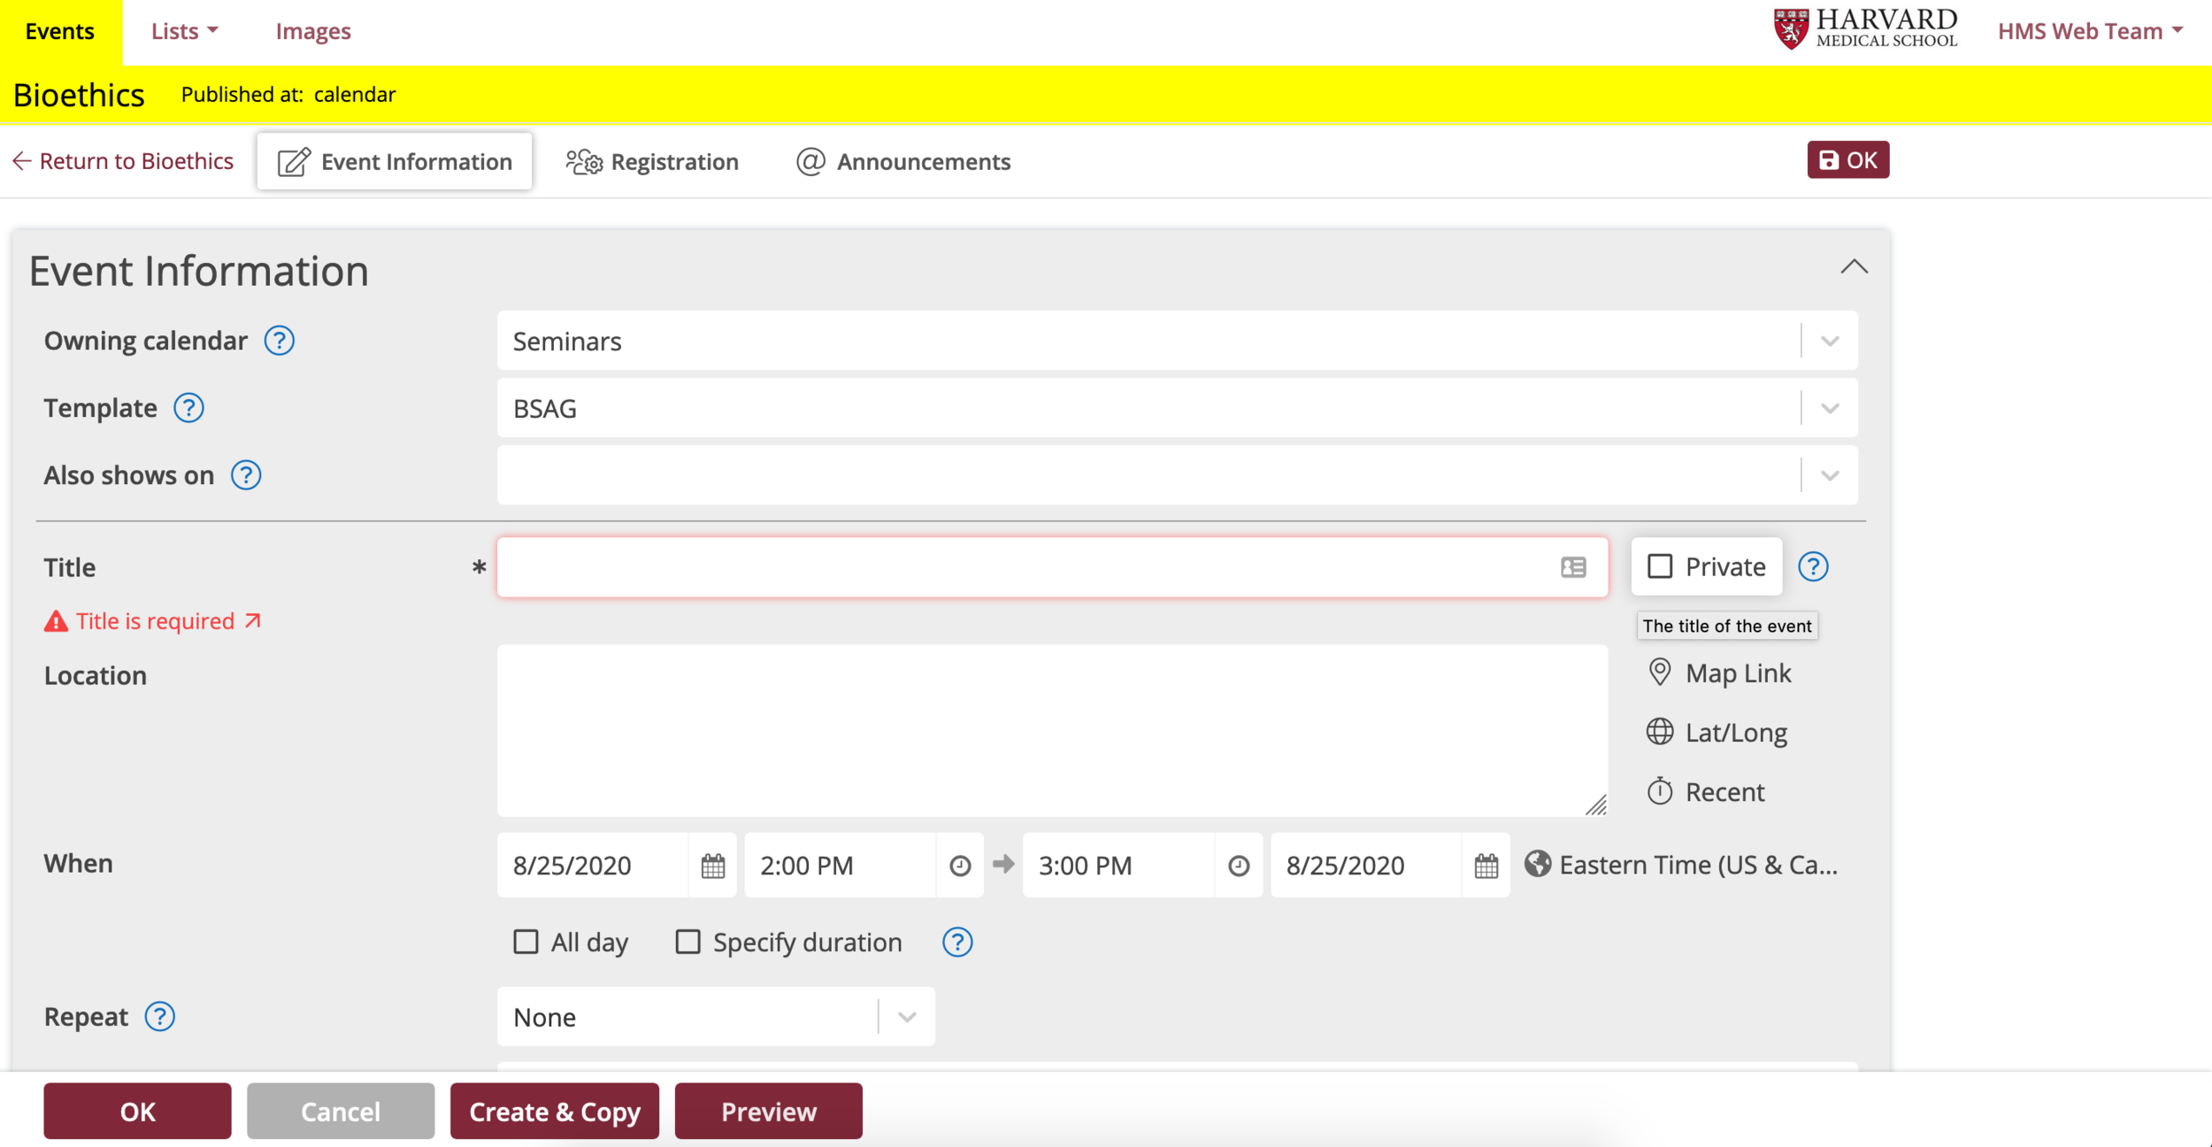Click the Template help icon

tap(188, 408)
